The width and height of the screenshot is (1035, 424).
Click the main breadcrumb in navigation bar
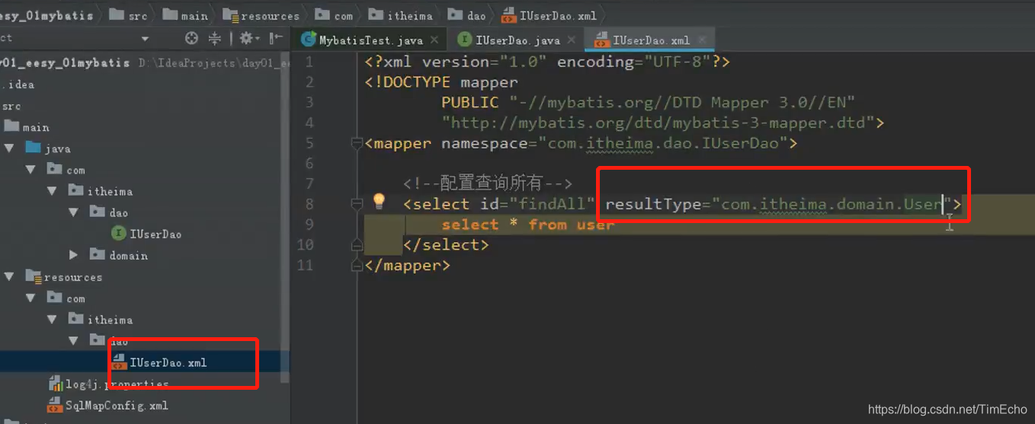185,15
